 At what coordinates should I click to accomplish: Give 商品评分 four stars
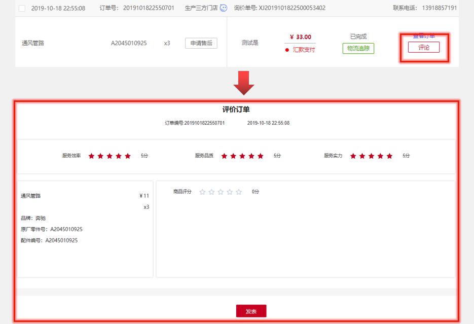230,192
